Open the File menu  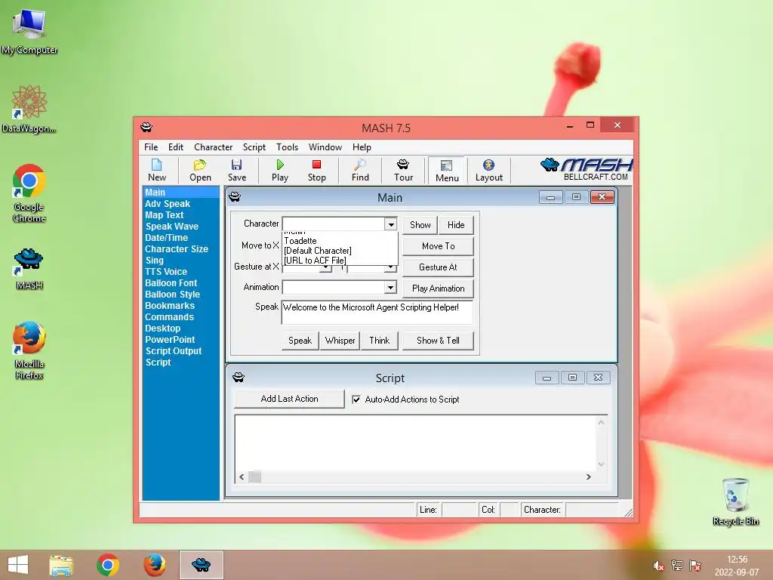click(x=151, y=147)
